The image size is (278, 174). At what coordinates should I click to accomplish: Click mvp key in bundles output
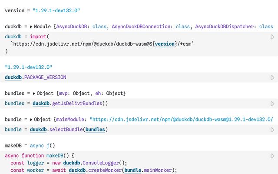63,94
